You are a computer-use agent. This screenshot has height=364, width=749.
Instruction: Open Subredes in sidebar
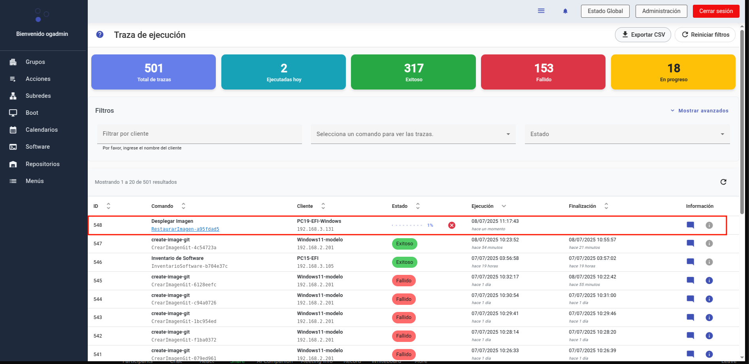point(38,96)
